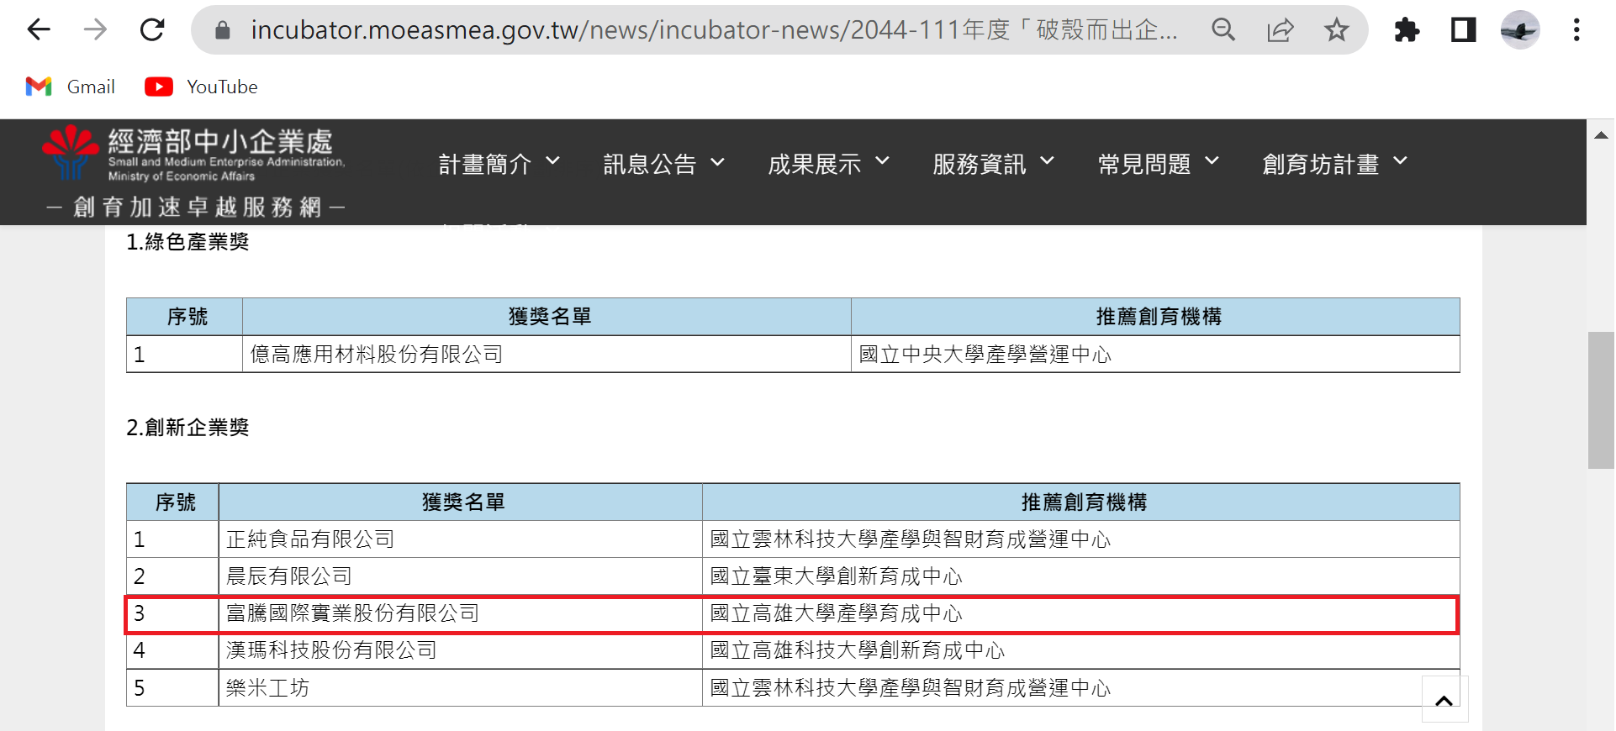Click 序號 header in innovation award table
The width and height of the screenshot is (1616, 731).
coord(172,502)
